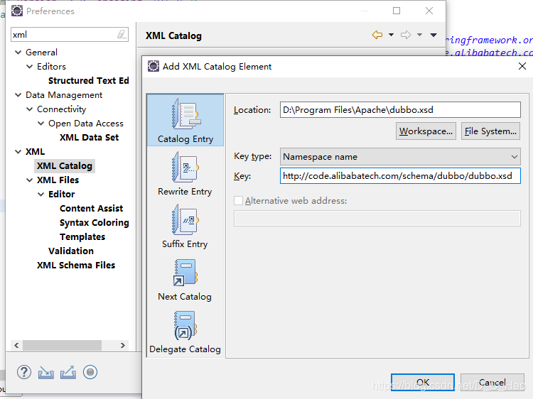Click the disabled alternative web address field
The width and height of the screenshot is (533, 399).
377,219
